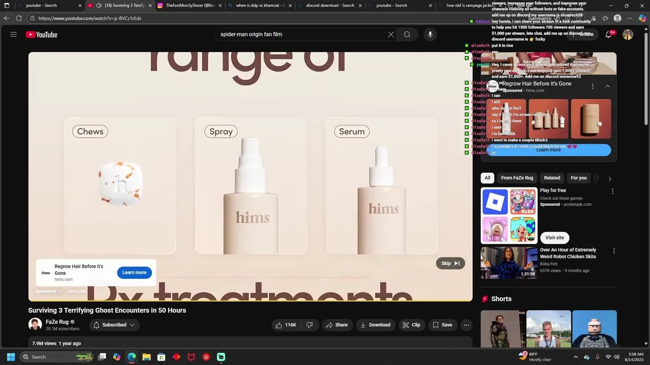650x365 pixels.
Task: Open the system tray volume icon
Action: click(x=616, y=357)
